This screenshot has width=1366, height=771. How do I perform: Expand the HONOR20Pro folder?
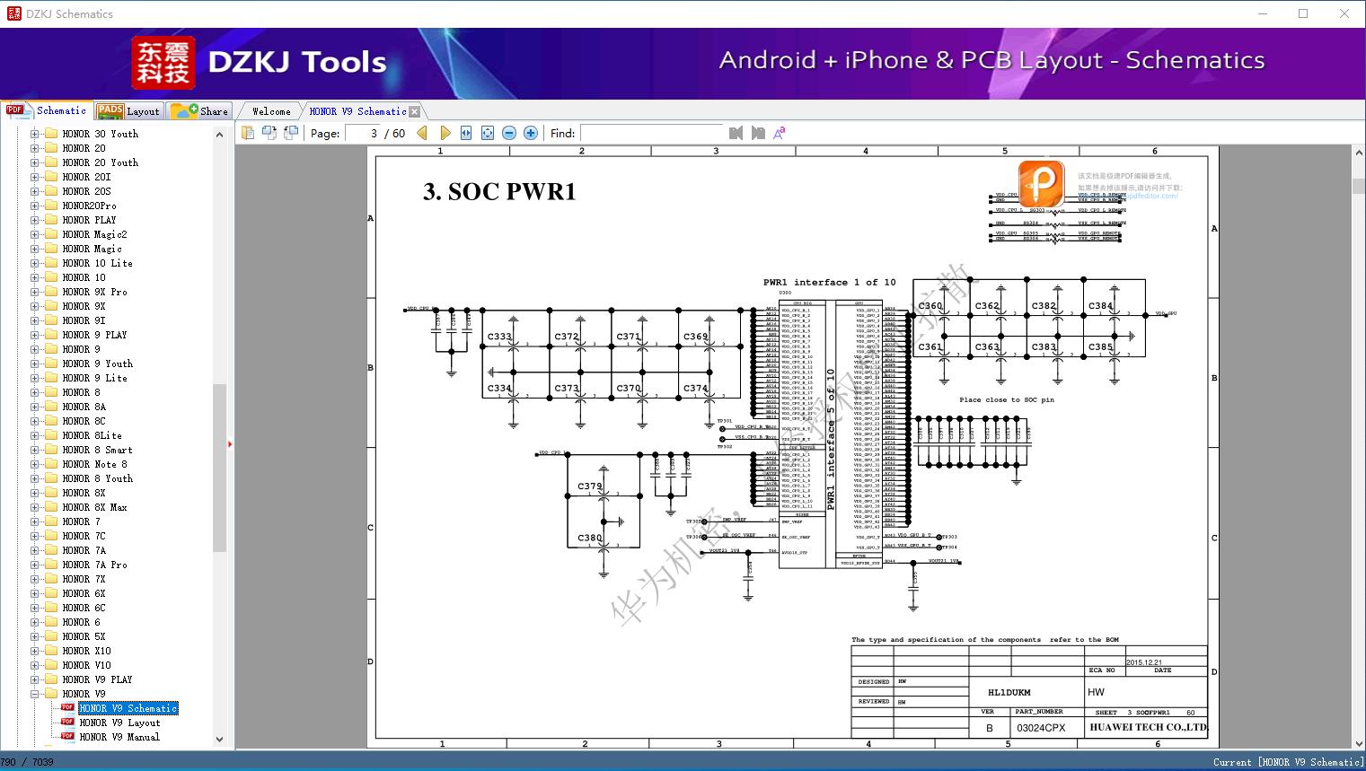(34, 206)
